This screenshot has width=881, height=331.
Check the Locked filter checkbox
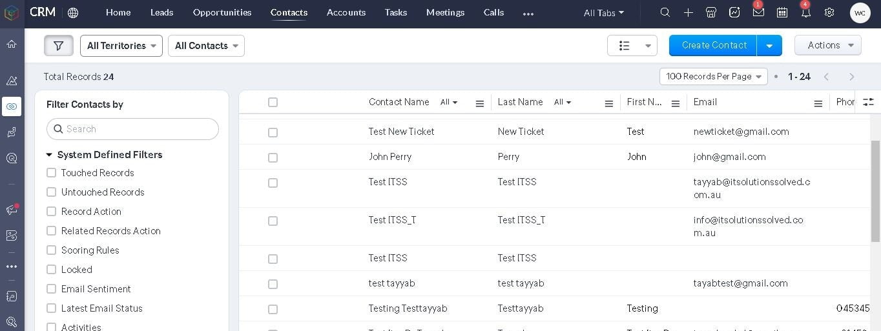52,270
